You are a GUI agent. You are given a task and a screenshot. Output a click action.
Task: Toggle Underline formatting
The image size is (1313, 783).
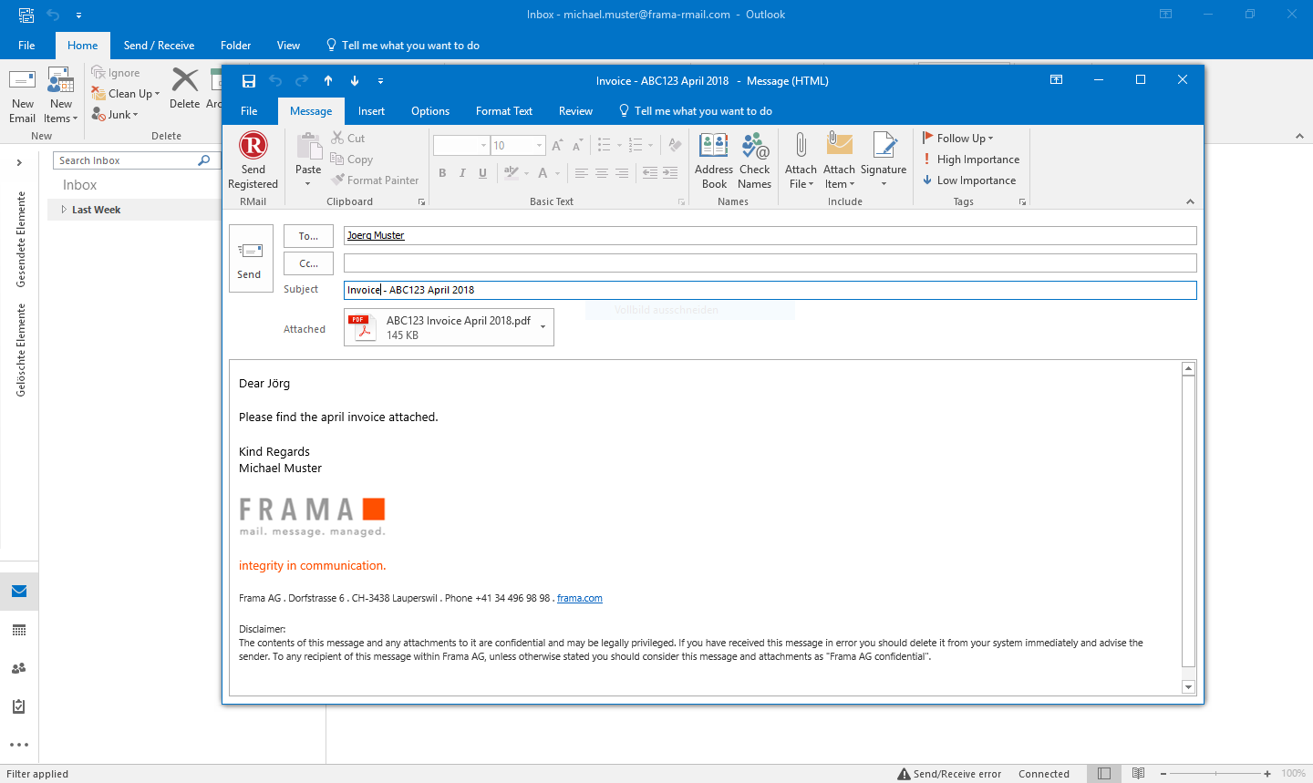pyautogui.click(x=482, y=173)
